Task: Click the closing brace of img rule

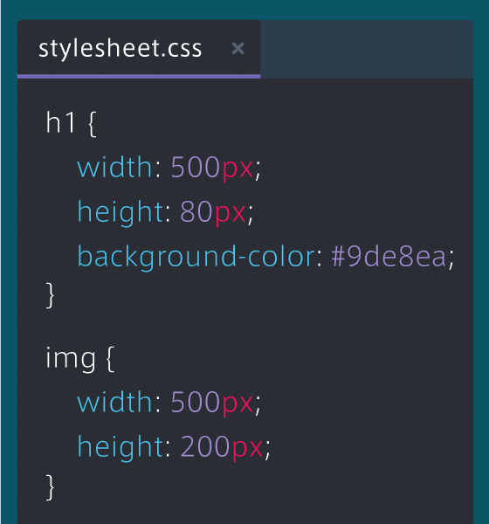Action: tap(50, 487)
